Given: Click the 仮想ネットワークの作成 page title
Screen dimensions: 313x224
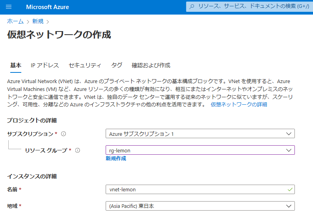Looking at the screenshot, I should point(59,35).
